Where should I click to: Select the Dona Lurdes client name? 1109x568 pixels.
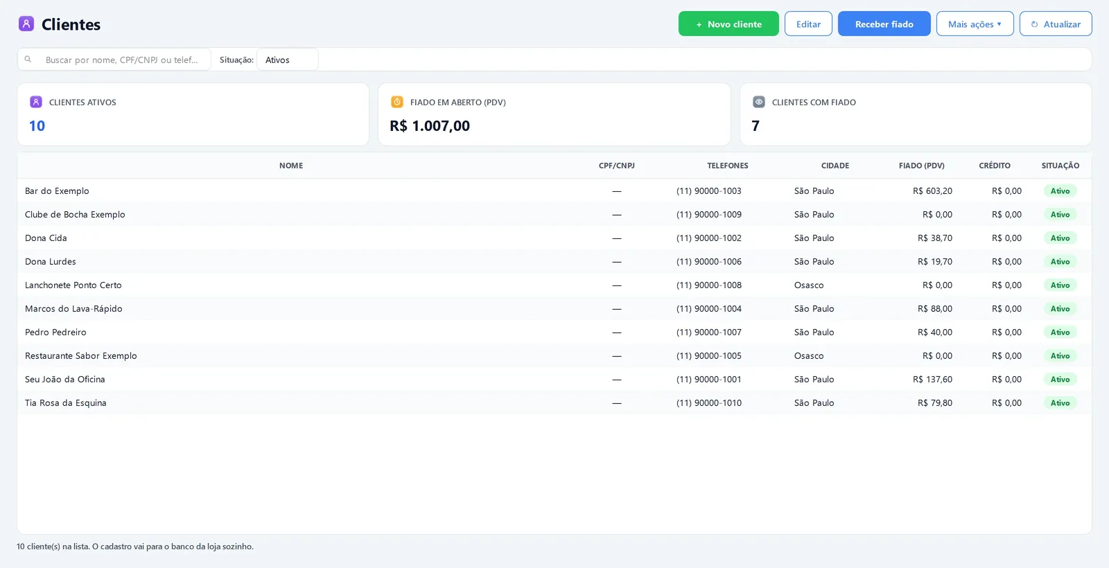(x=51, y=261)
